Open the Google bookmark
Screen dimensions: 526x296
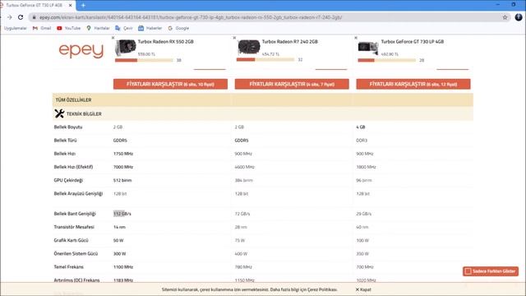pyautogui.click(x=179, y=28)
